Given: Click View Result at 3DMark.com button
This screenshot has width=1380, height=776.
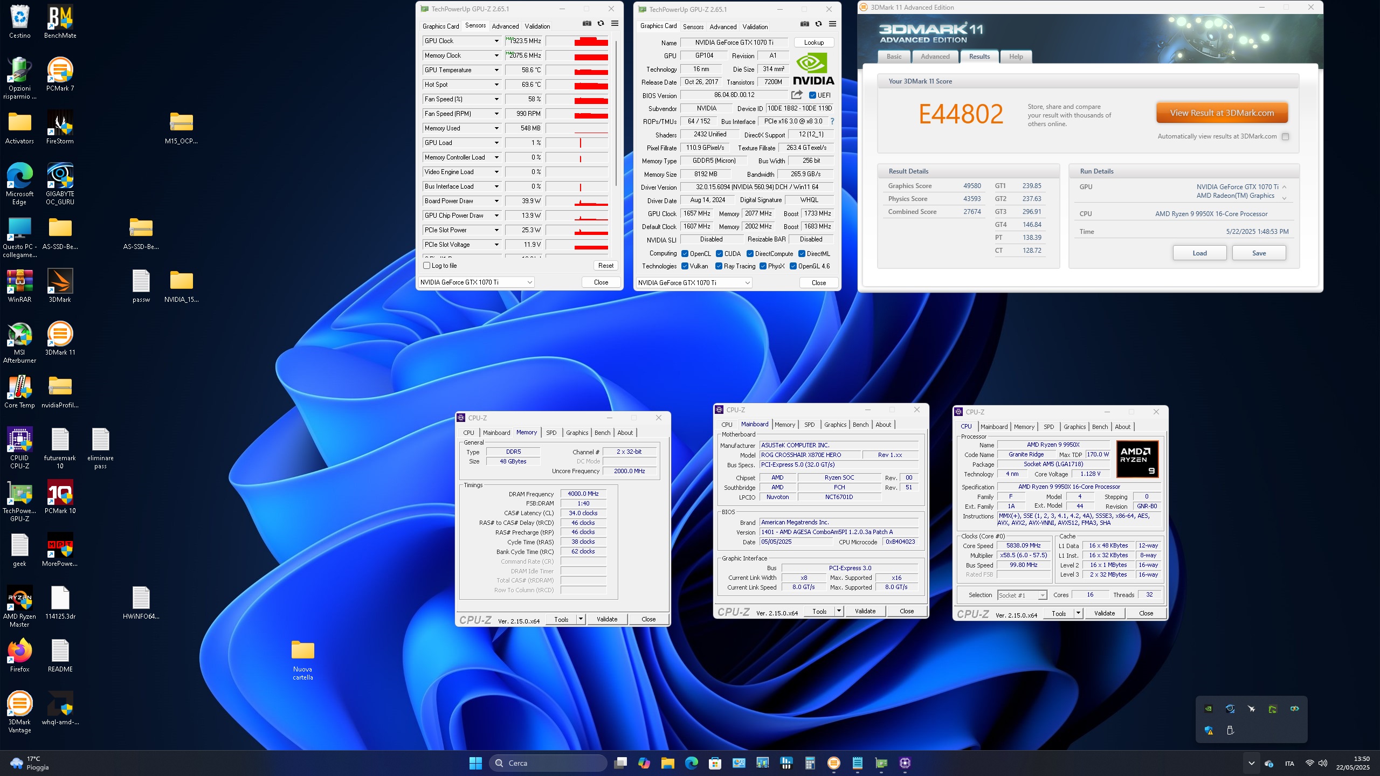Looking at the screenshot, I should pos(1222,113).
